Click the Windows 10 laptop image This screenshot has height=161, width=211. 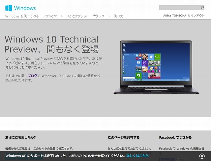(156, 67)
